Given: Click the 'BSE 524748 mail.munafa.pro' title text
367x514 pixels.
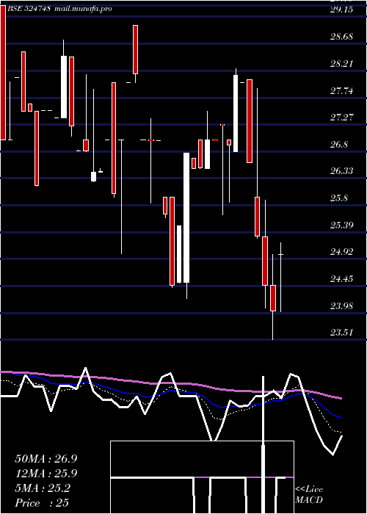Looking at the screenshot, I should point(59,9).
